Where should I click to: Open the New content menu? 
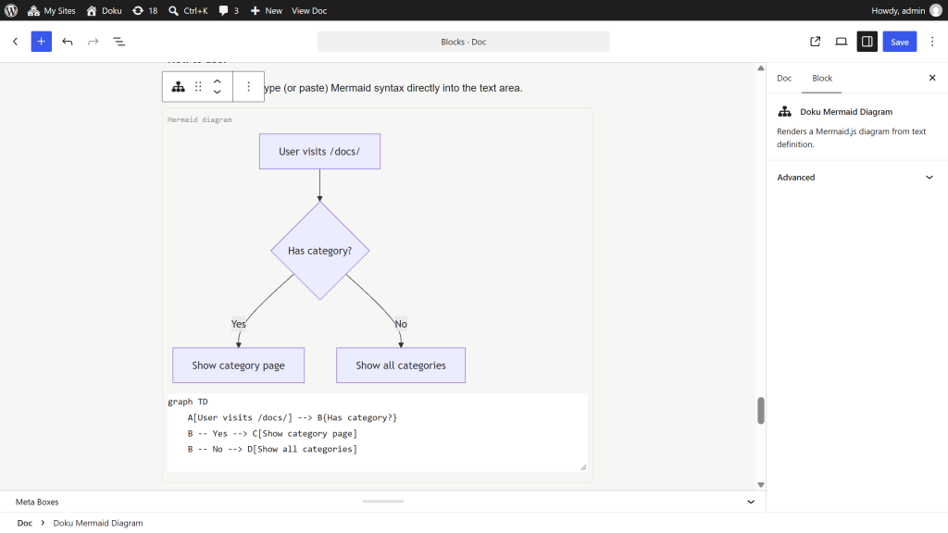coord(266,10)
